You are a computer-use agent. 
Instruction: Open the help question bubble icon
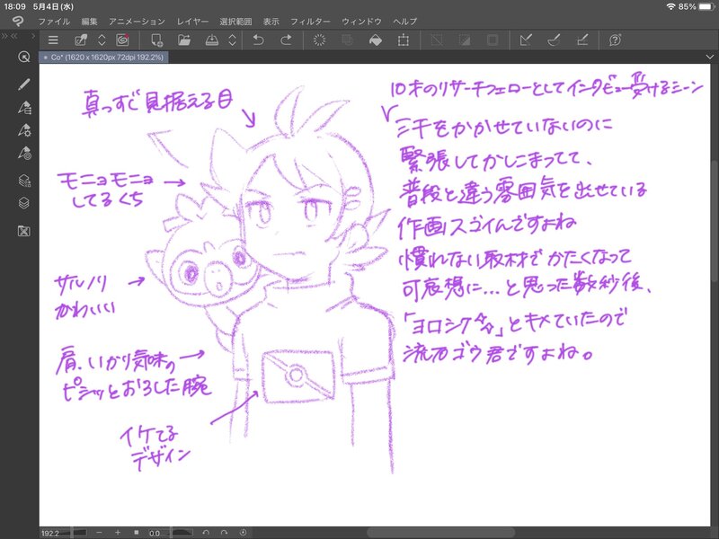coord(616,40)
